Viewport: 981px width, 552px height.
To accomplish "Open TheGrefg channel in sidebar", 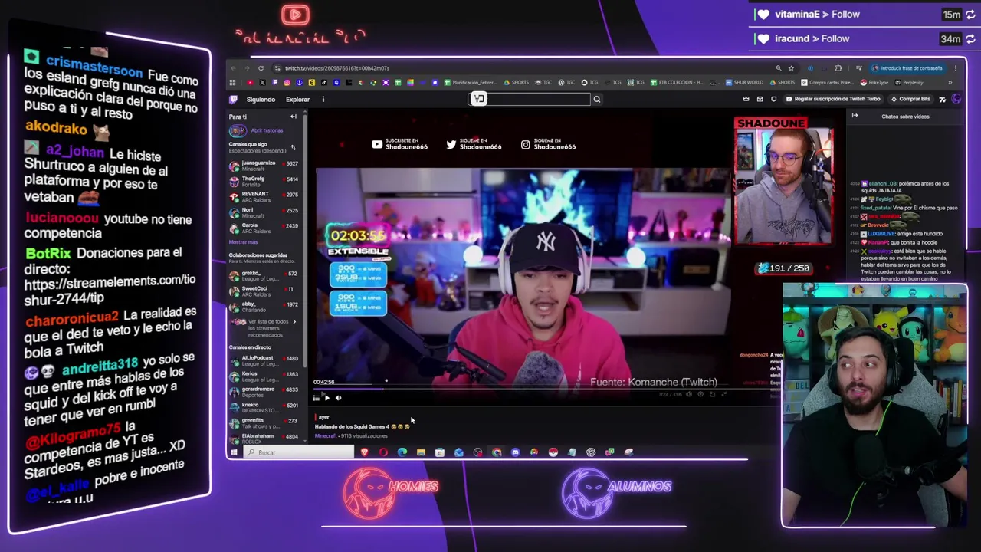I will click(x=264, y=181).
